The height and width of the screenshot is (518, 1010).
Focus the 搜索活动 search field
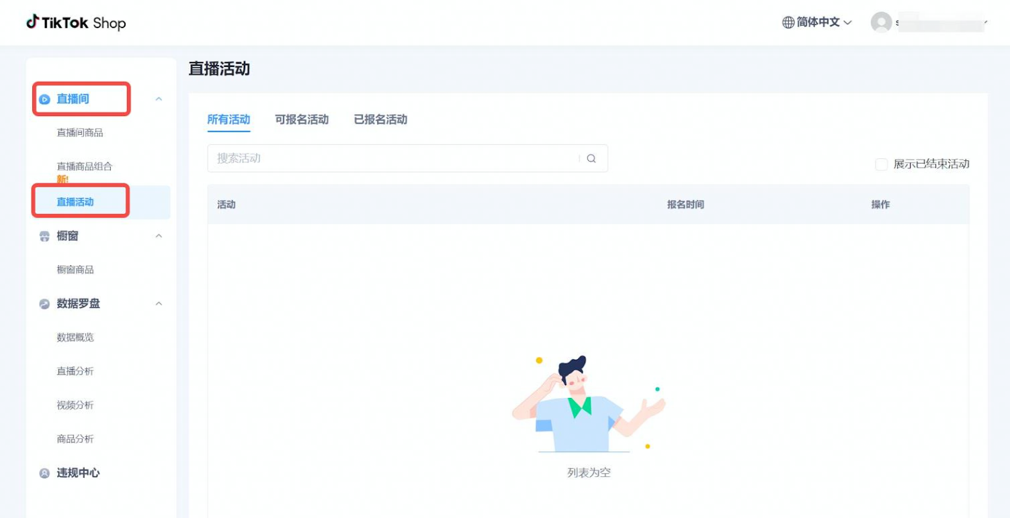pos(393,158)
